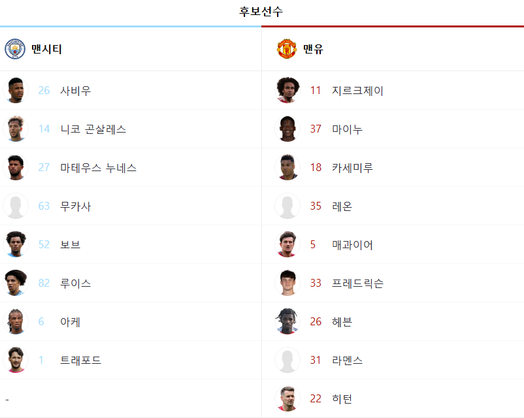Viewport: 524px width, 418px height.
Task: Click the Manchester United club crest
Action: (287, 49)
